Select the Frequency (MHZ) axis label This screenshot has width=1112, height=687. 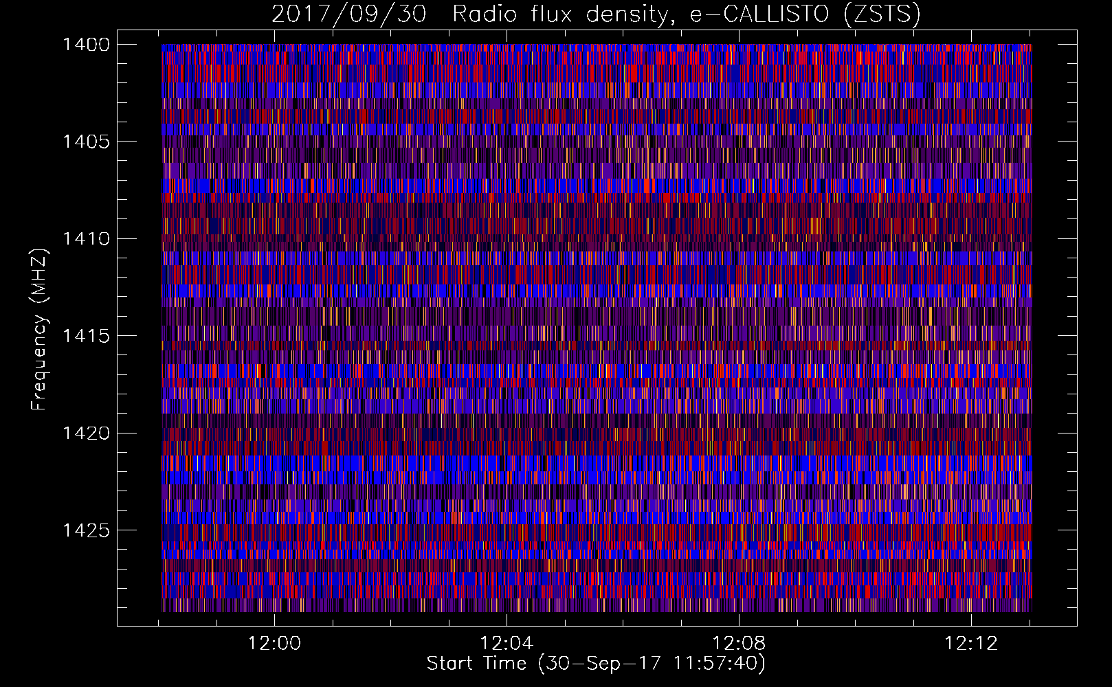tap(40, 330)
